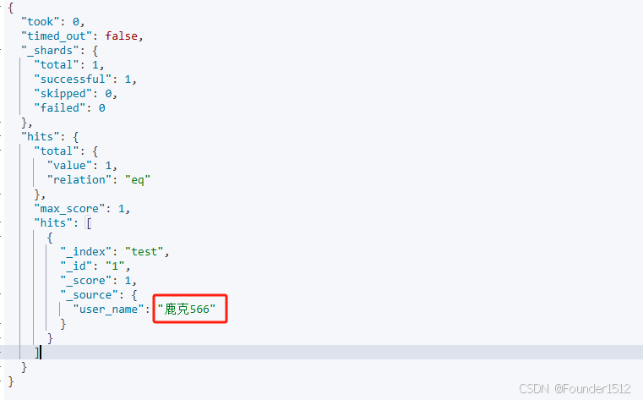
Task: Click the "successful" key under _shards
Action: click(73, 79)
